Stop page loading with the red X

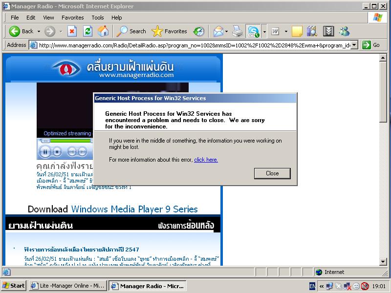click(72, 31)
